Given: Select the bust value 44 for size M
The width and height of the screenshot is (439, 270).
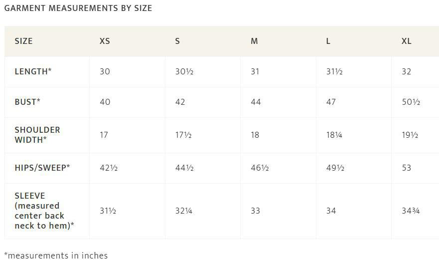Looking at the screenshot, I should point(256,102).
